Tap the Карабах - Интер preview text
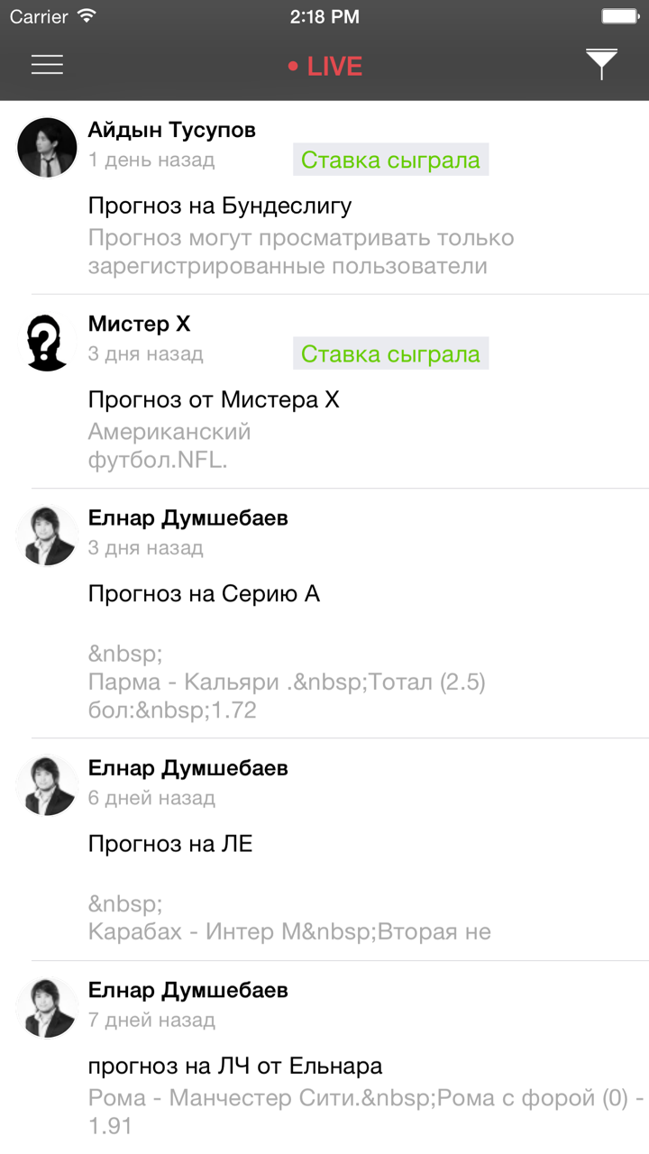Screen dimensions: 649x1154 (x=289, y=931)
